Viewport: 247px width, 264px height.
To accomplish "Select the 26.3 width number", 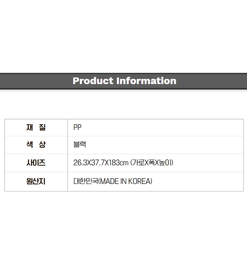I will tap(80, 163).
